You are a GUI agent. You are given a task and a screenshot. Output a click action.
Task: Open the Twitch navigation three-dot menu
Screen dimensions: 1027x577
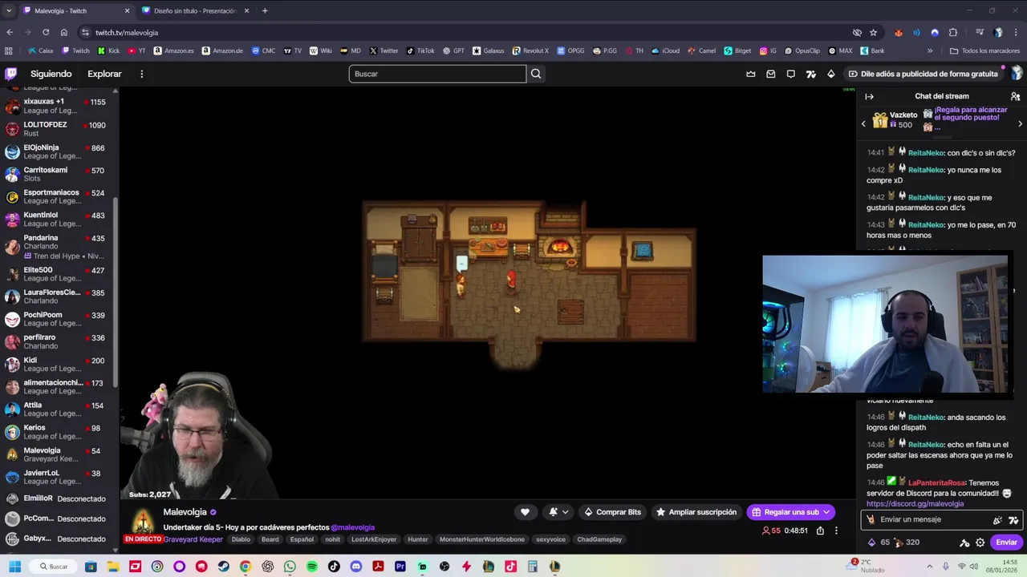(x=142, y=74)
